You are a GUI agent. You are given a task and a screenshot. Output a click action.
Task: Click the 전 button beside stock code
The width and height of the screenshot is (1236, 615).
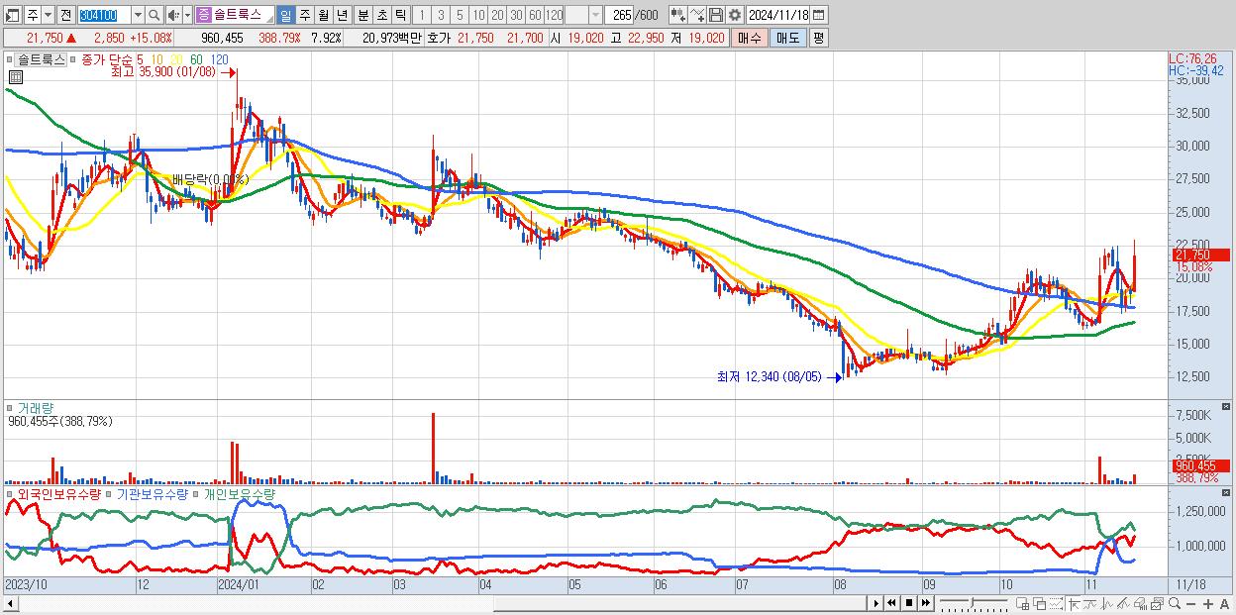[x=65, y=15]
